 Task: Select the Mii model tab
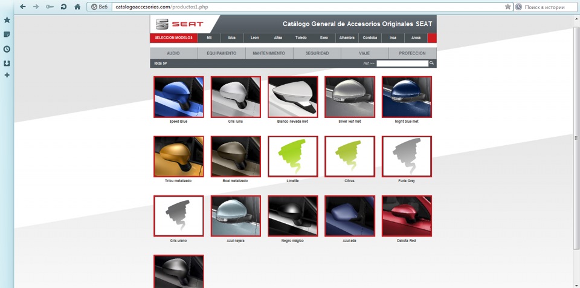tap(210, 38)
